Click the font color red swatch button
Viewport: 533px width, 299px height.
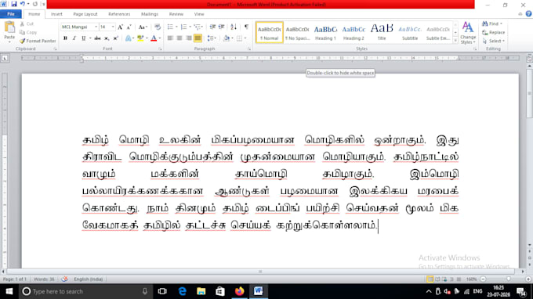pyautogui.click(x=154, y=38)
